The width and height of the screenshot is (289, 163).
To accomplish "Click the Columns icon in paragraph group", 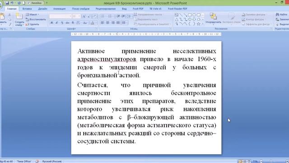I will (x=125, y=23).
